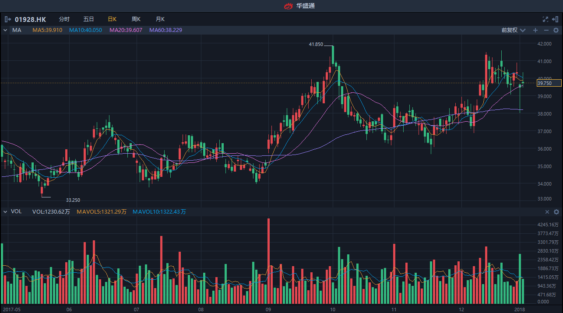
Task: Open MA indicator settings gear
Action: [x=556, y=30]
